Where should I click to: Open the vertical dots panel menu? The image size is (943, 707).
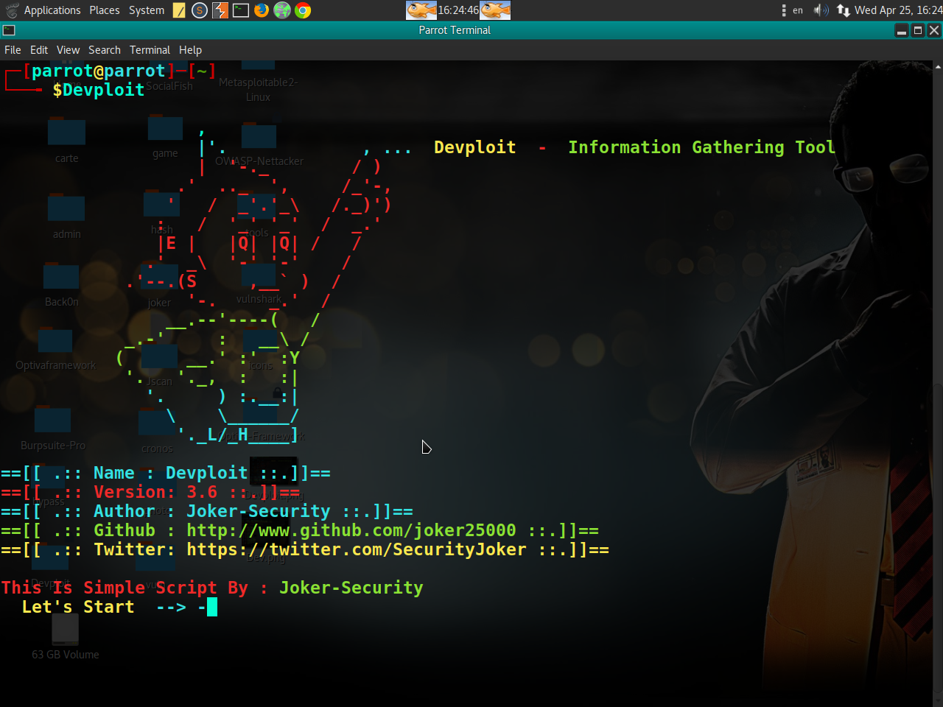783,10
